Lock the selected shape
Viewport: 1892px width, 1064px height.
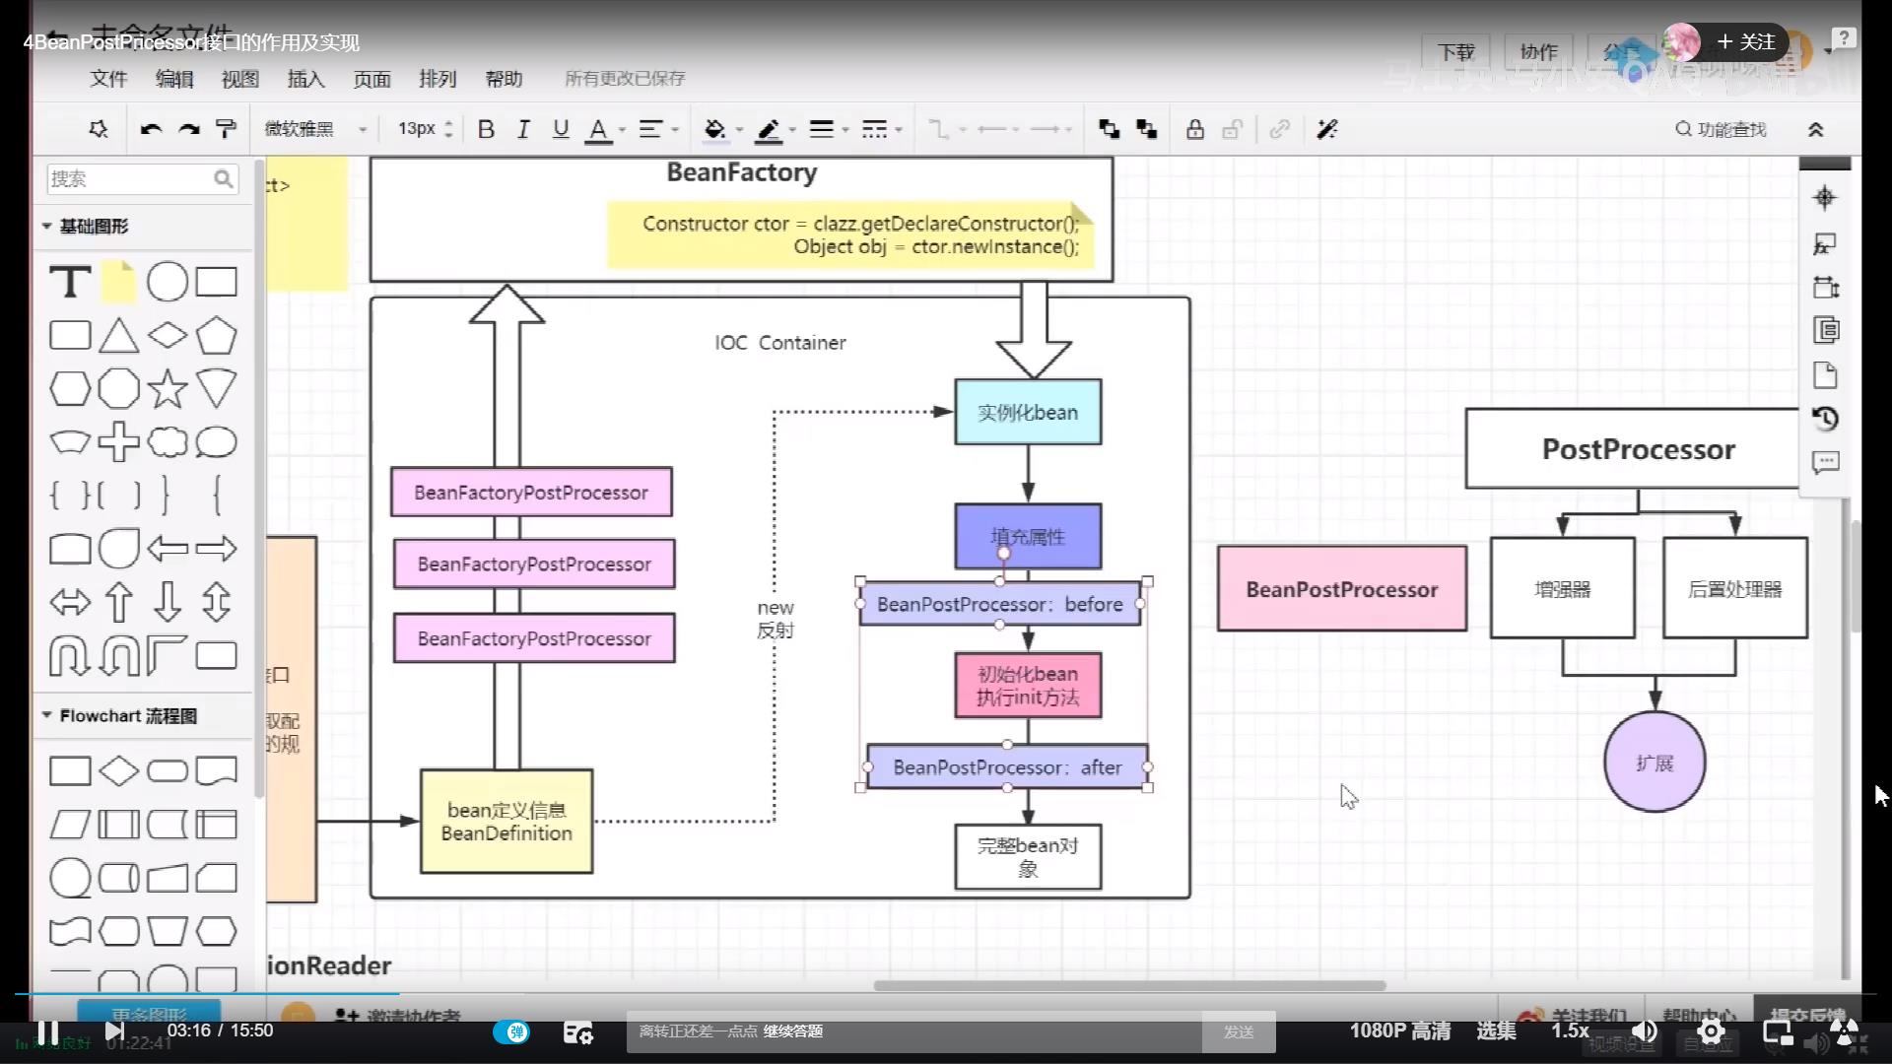1195,129
